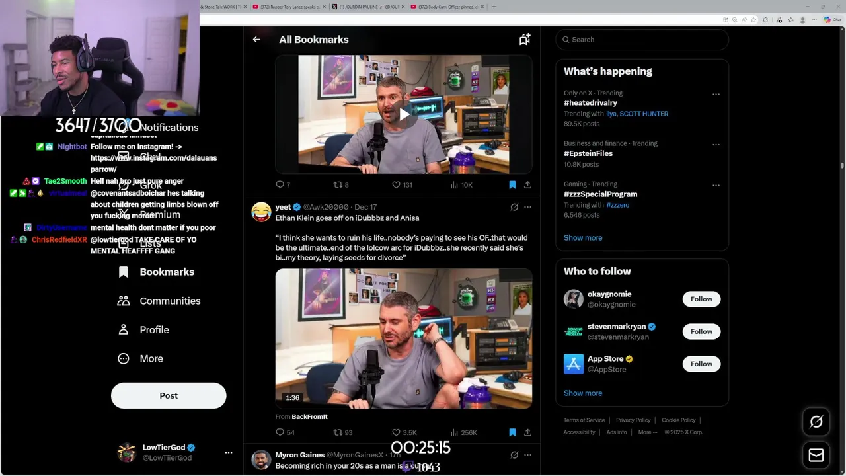Switch to the JOURDIN PAULINE X tab
This screenshot has height=476, width=846.
coord(367,7)
